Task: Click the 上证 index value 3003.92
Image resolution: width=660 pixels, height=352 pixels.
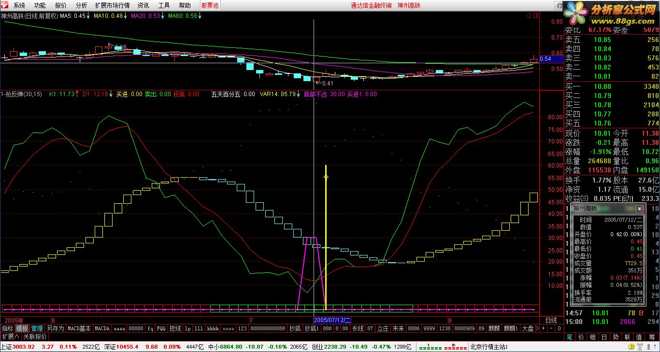Action: point(23,347)
